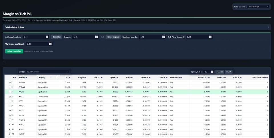Click the Reset deposit button
The height and width of the screenshot is (138, 274).
113,37
